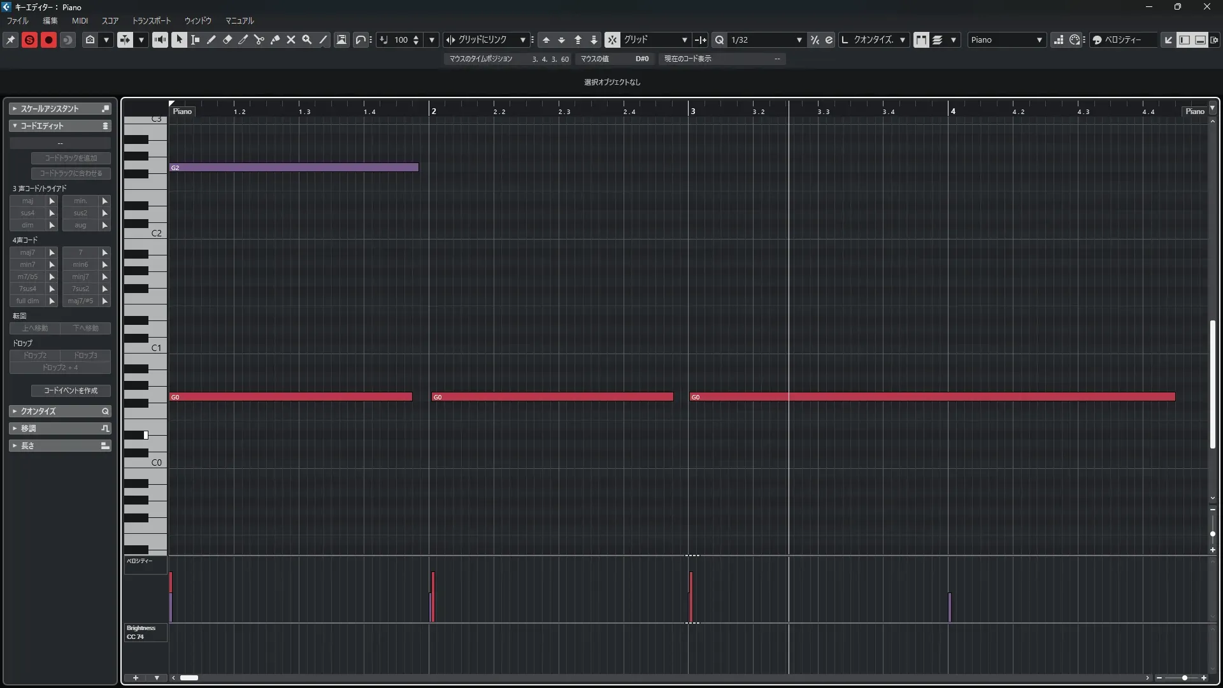This screenshot has width=1223, height=688.
Task: Select the Object Selection arrow tool
Action: point(179,39)
